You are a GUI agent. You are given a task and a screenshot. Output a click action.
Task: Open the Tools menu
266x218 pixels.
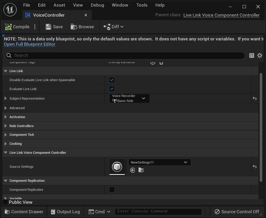[x=142, y=5]
